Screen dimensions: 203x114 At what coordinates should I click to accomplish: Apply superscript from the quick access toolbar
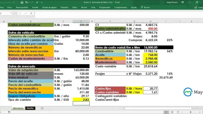point(37,2)
